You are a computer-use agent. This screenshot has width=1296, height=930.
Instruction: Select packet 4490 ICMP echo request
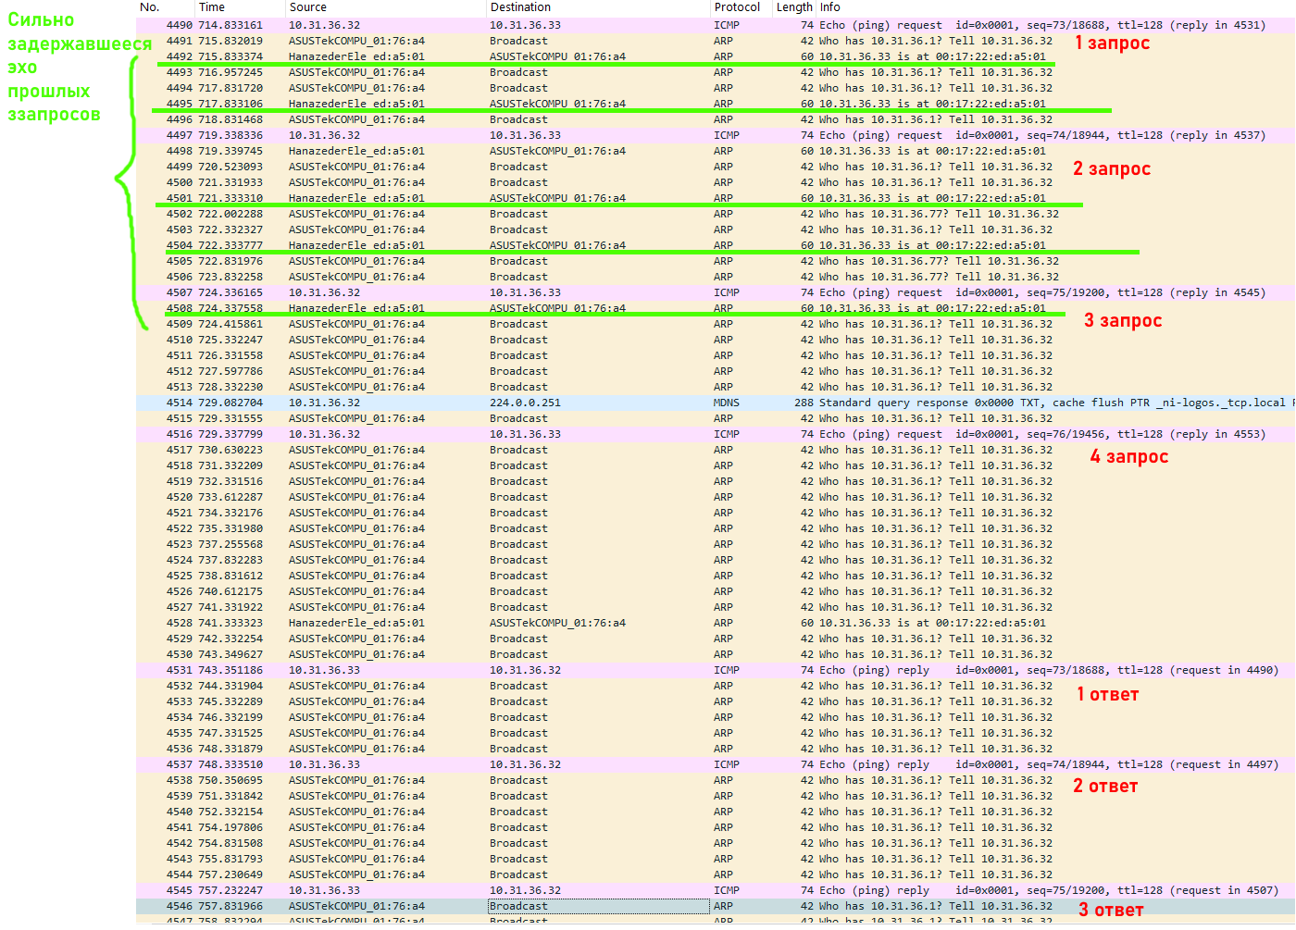555,25
